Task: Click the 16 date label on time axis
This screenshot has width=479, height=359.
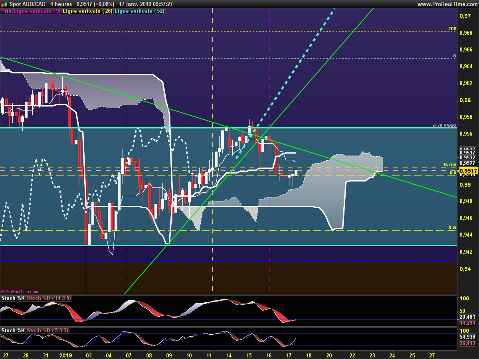Action: (x=269, y=355)
